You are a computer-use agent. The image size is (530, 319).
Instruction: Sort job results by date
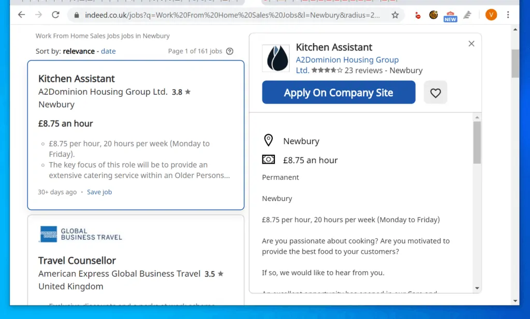coord(110,51)
